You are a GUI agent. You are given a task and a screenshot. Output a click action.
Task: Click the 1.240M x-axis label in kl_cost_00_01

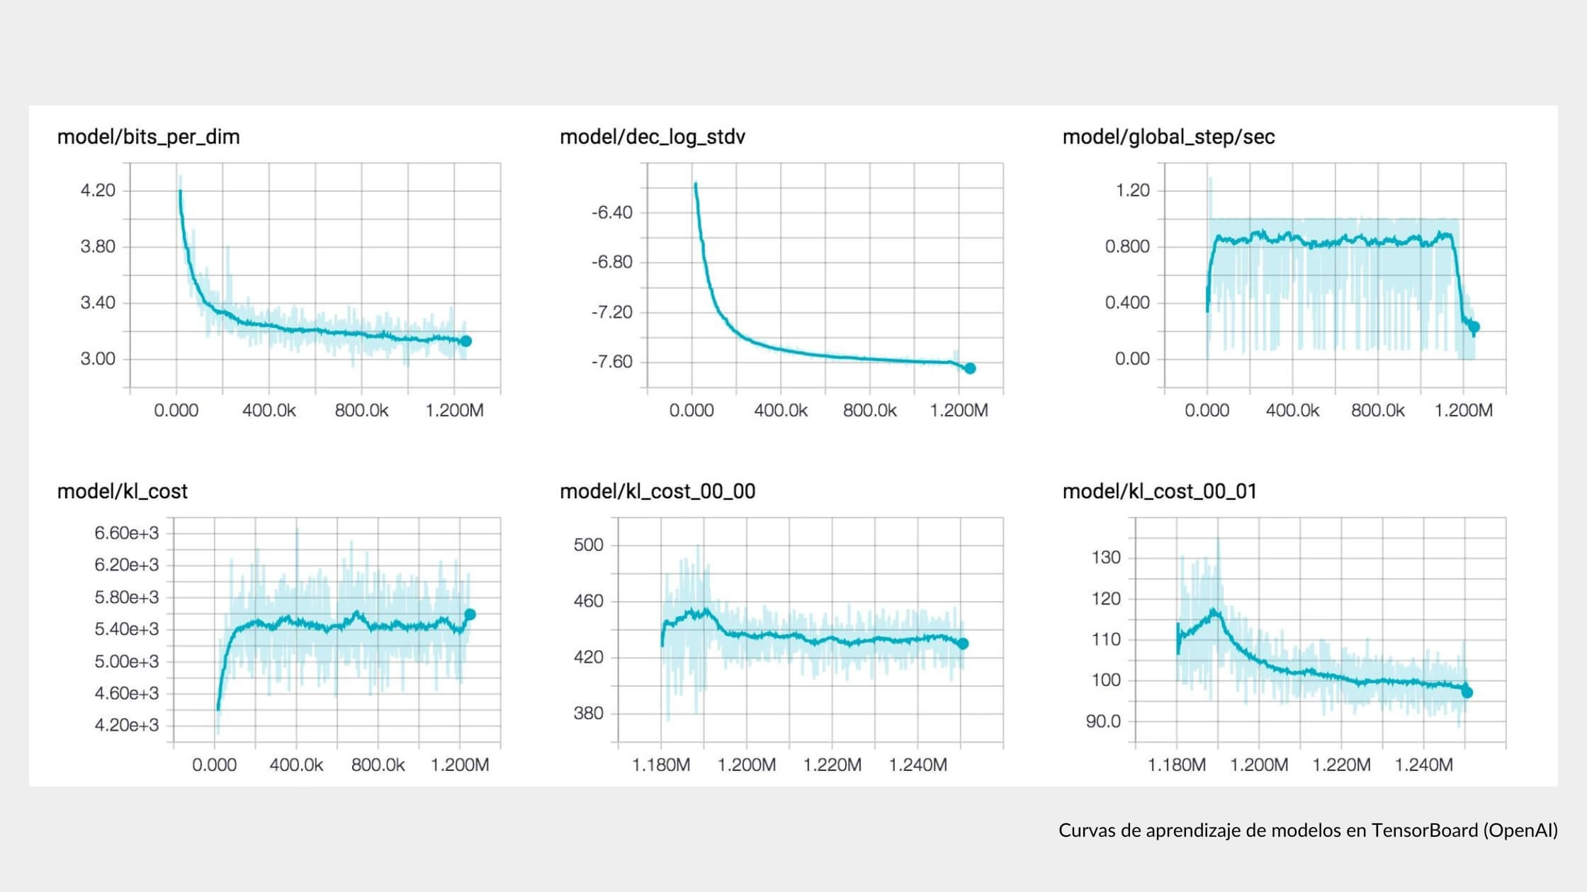coord(1424,765)
